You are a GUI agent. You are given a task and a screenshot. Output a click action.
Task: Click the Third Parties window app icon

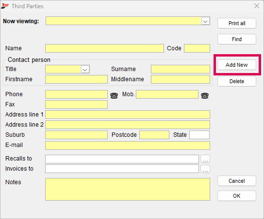click(x=5, y=6)
